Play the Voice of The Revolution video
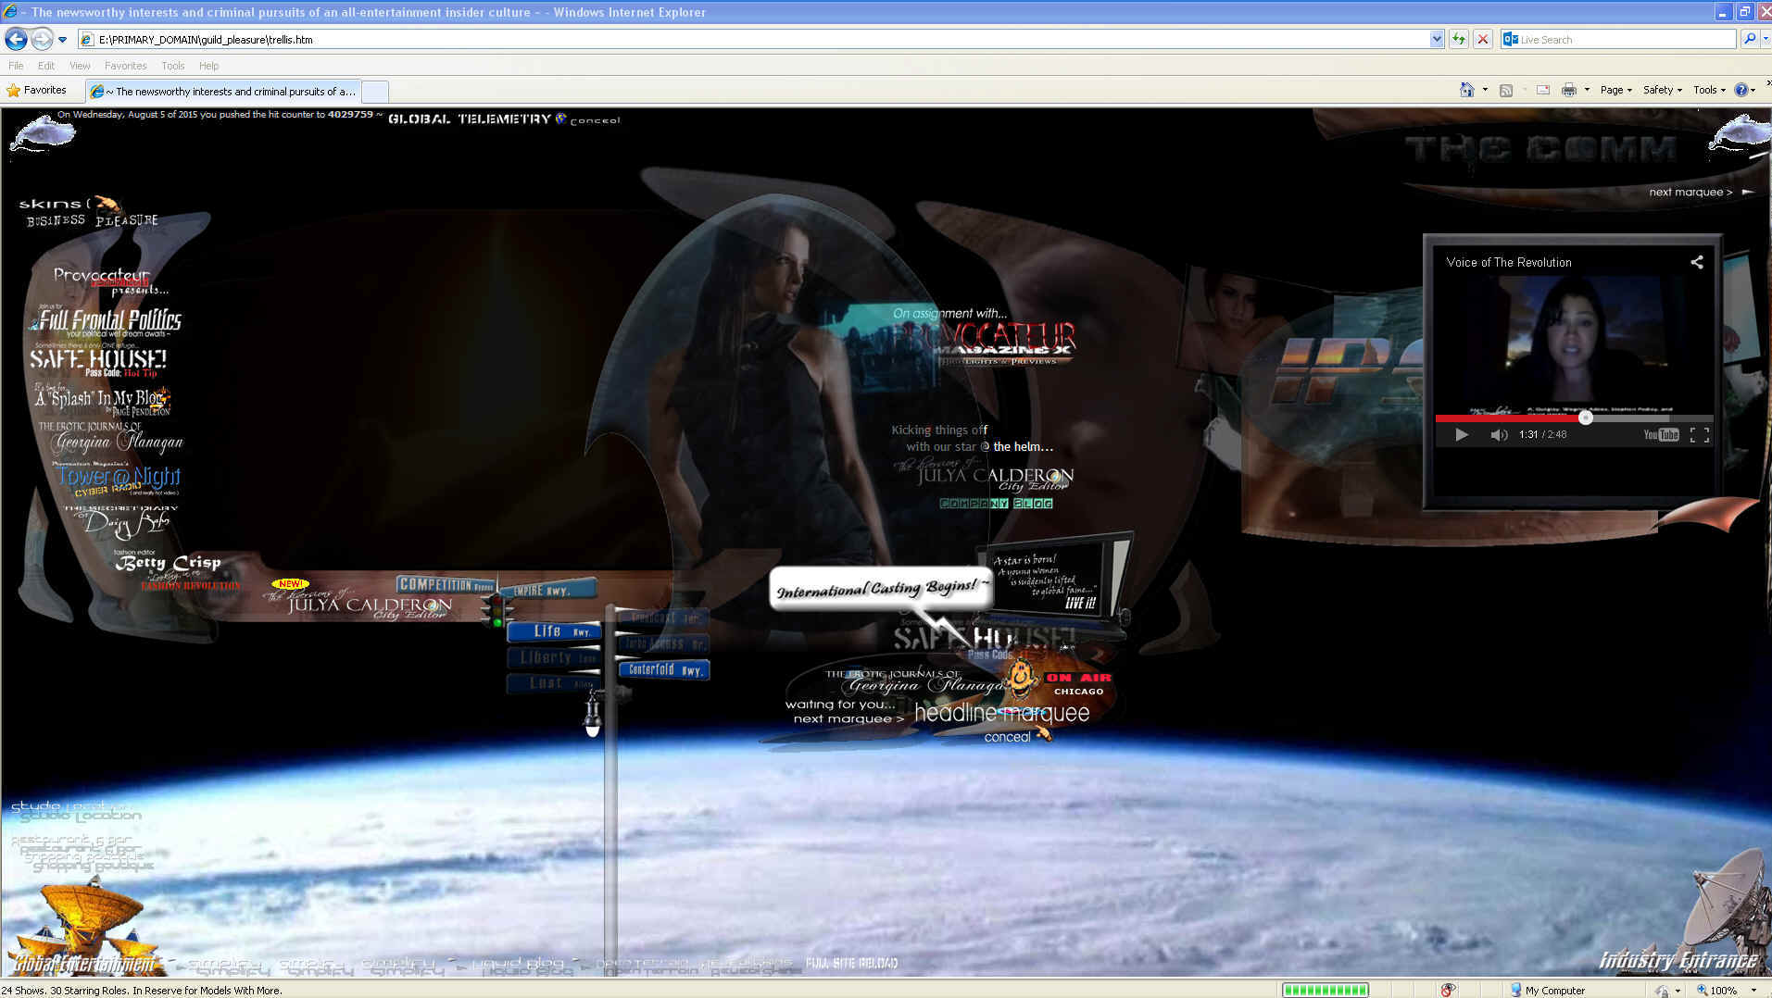 pyautogui.click(x=1461, y=434)
